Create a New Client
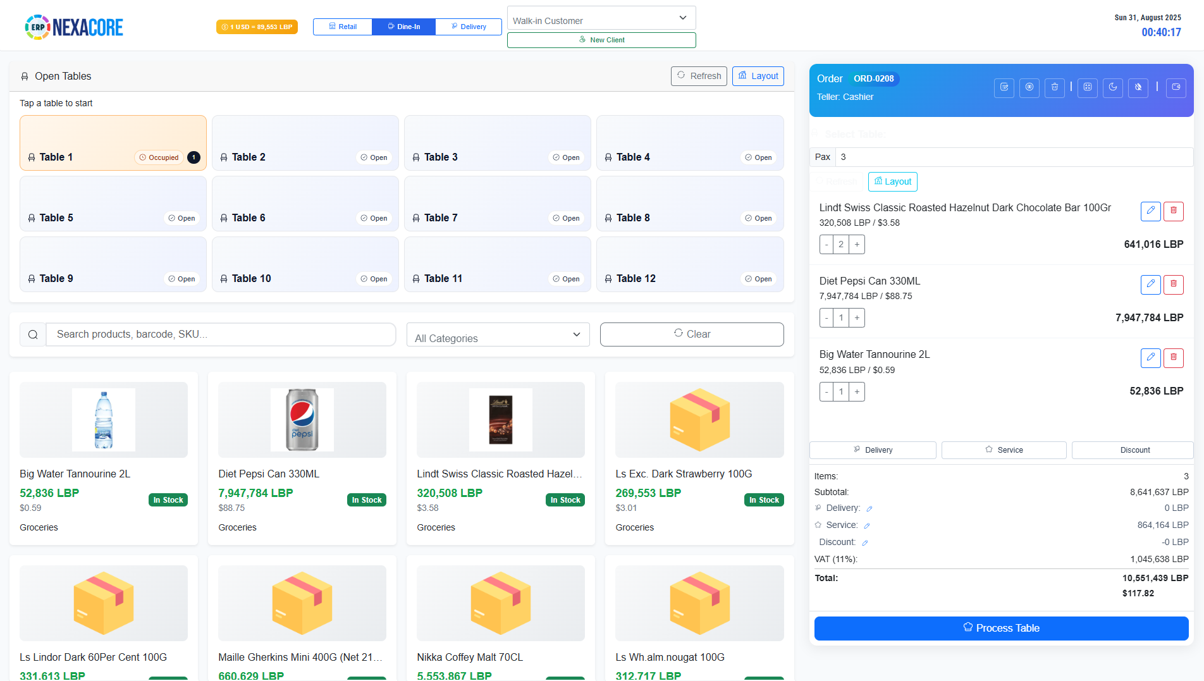1204x681 pixels. coord(601,40)
